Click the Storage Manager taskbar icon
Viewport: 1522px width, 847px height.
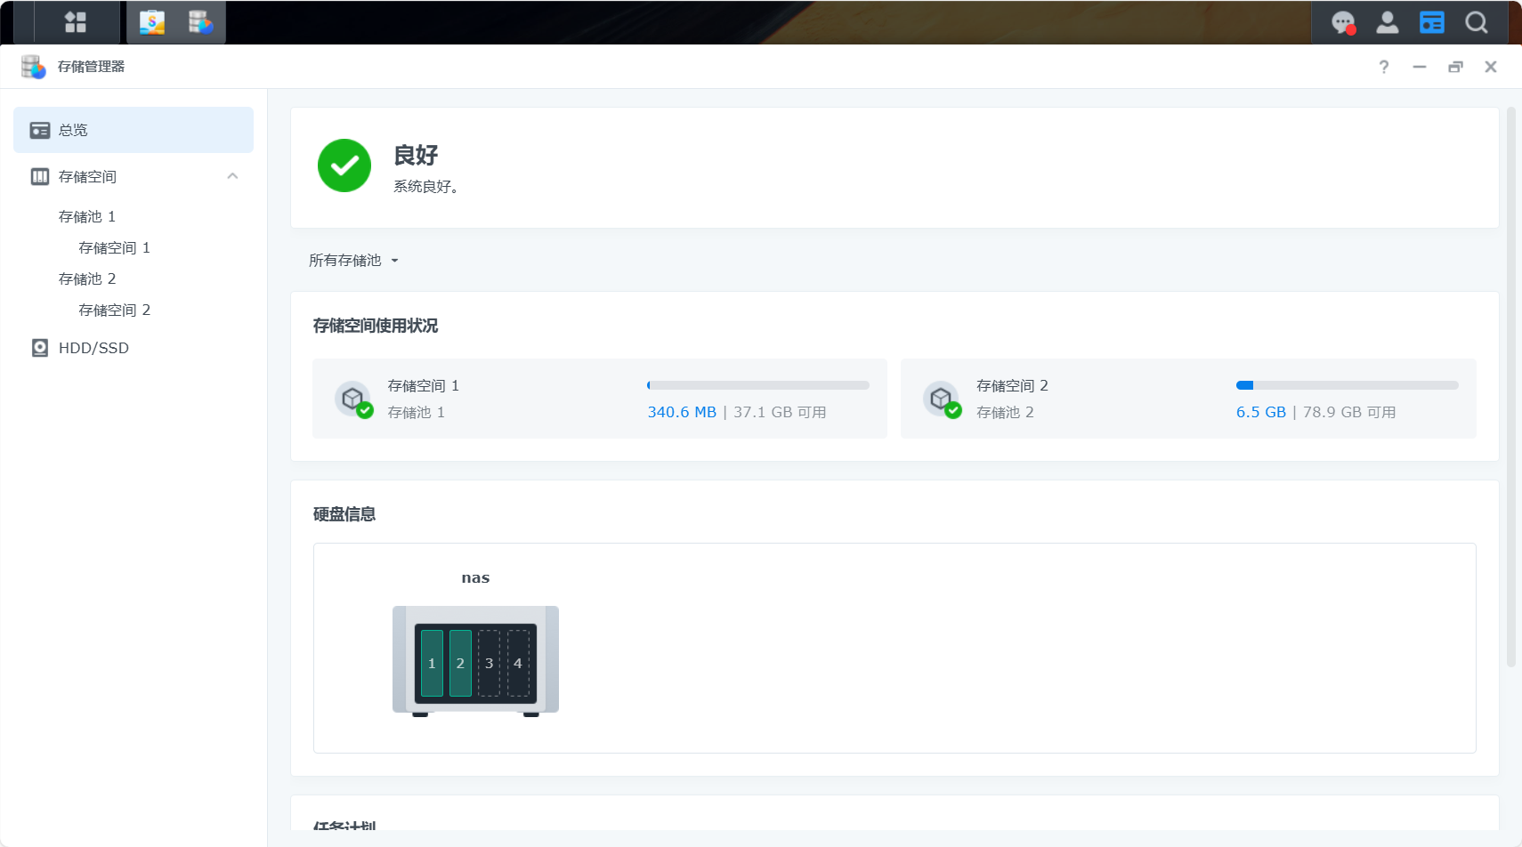(200, 22)
